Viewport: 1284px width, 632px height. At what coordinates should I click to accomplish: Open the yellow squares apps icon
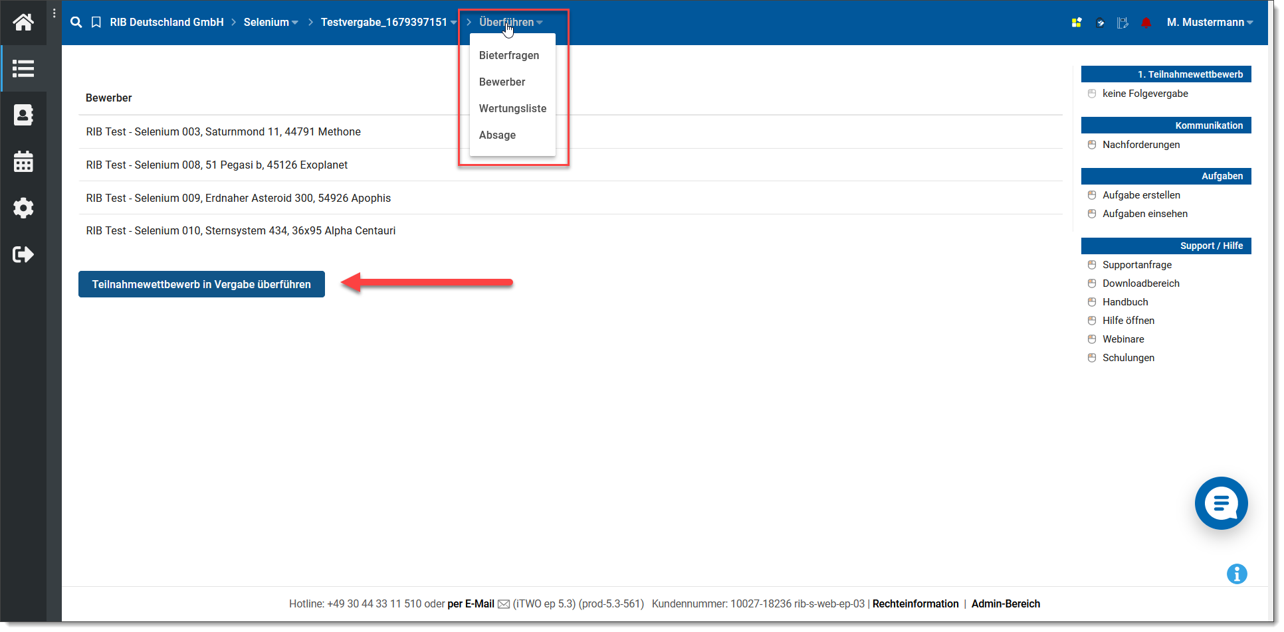pos(1077,23)
